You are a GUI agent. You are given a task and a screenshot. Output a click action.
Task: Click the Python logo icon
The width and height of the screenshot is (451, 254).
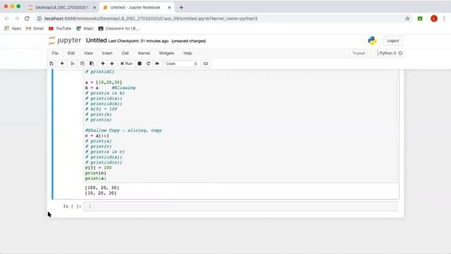[x=372, y=41]
